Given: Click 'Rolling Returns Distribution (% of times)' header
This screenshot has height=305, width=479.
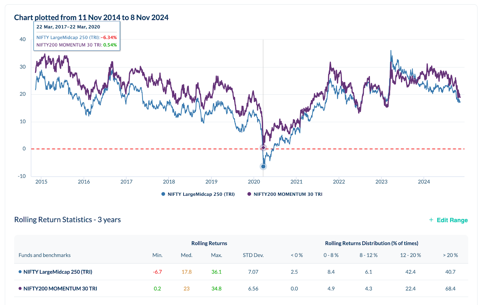Looking at the screenshot, I should pos(372,243).
